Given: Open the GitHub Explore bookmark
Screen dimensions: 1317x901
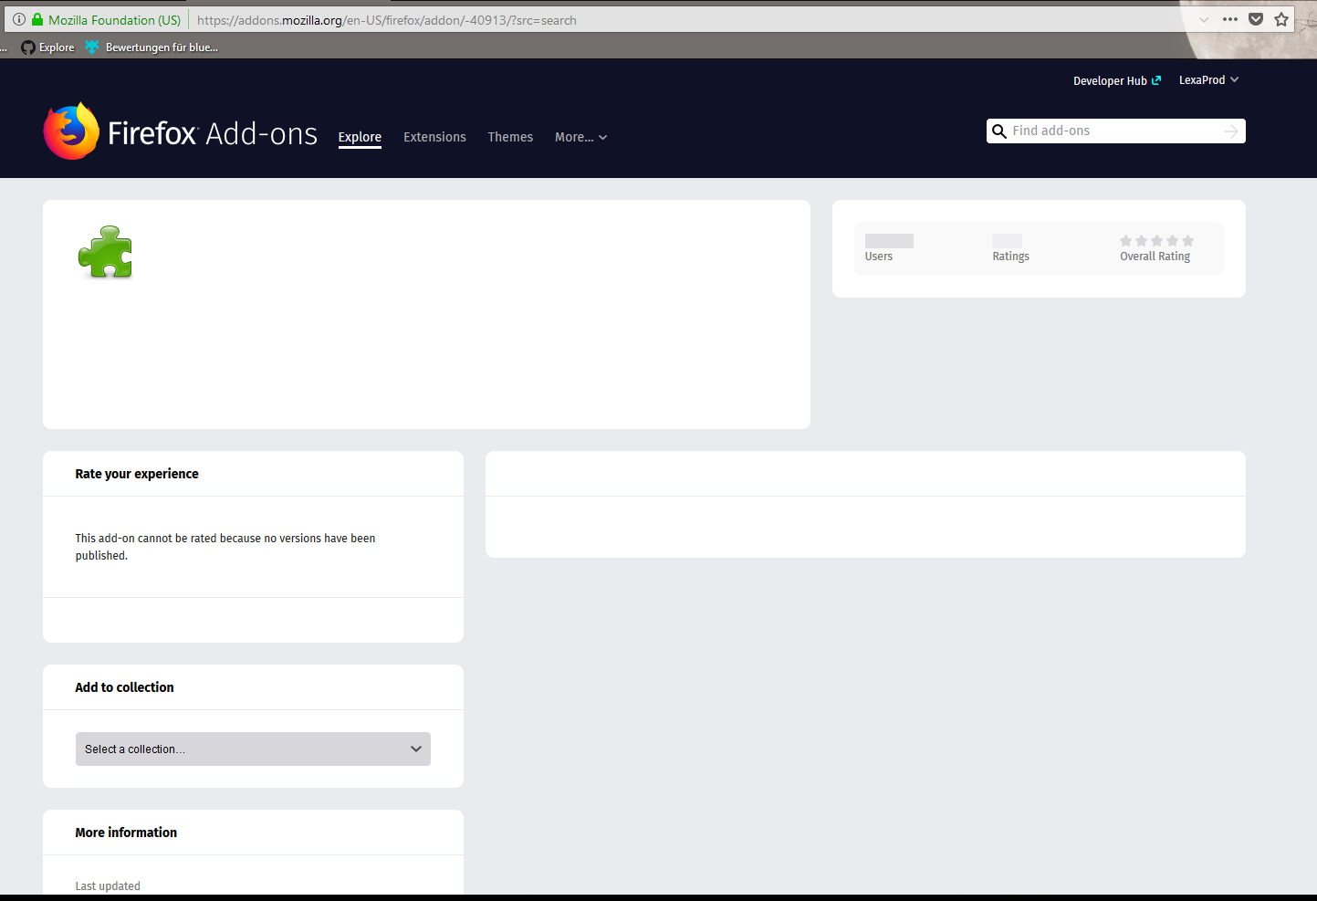Looking at the screenshot, I should pyautogui.click(x=47, y=47).
